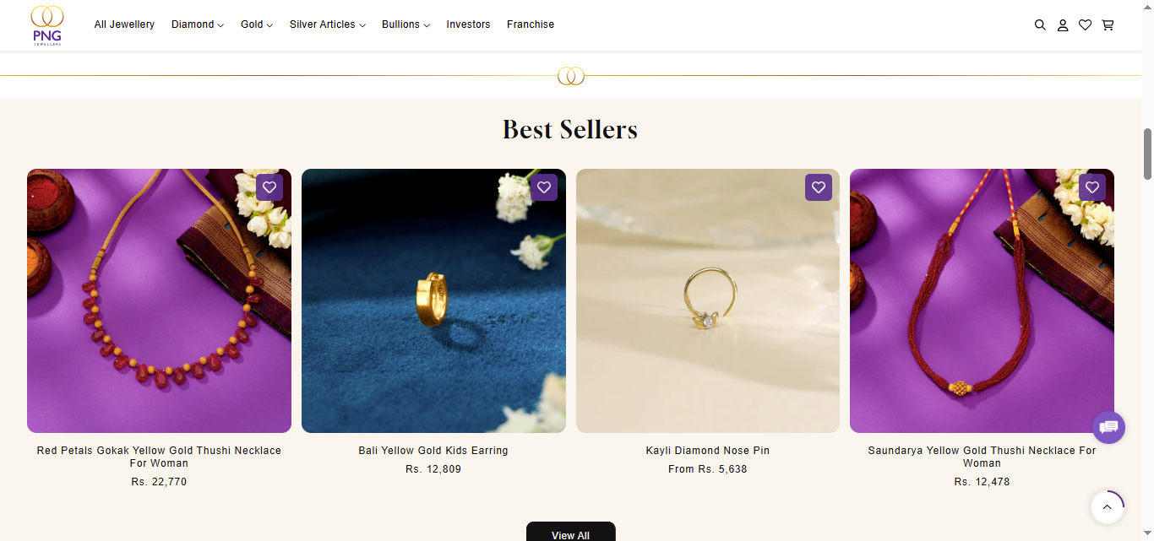The width and height of the screenshot is (1154, 541).
Task: Open Kayli Diamond Nose Pin product image
Action: click(x=708, y=300)
